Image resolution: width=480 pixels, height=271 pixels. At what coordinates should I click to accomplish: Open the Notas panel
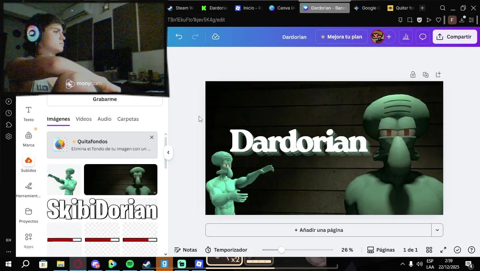pyautogui.click(x=186, y=250)
